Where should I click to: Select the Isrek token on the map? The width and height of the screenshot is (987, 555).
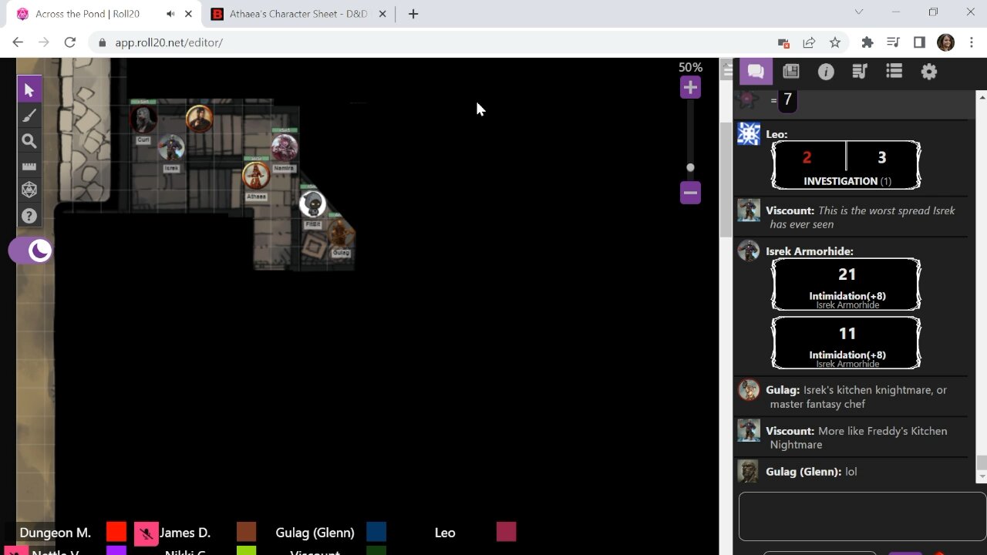click(171, 147)
